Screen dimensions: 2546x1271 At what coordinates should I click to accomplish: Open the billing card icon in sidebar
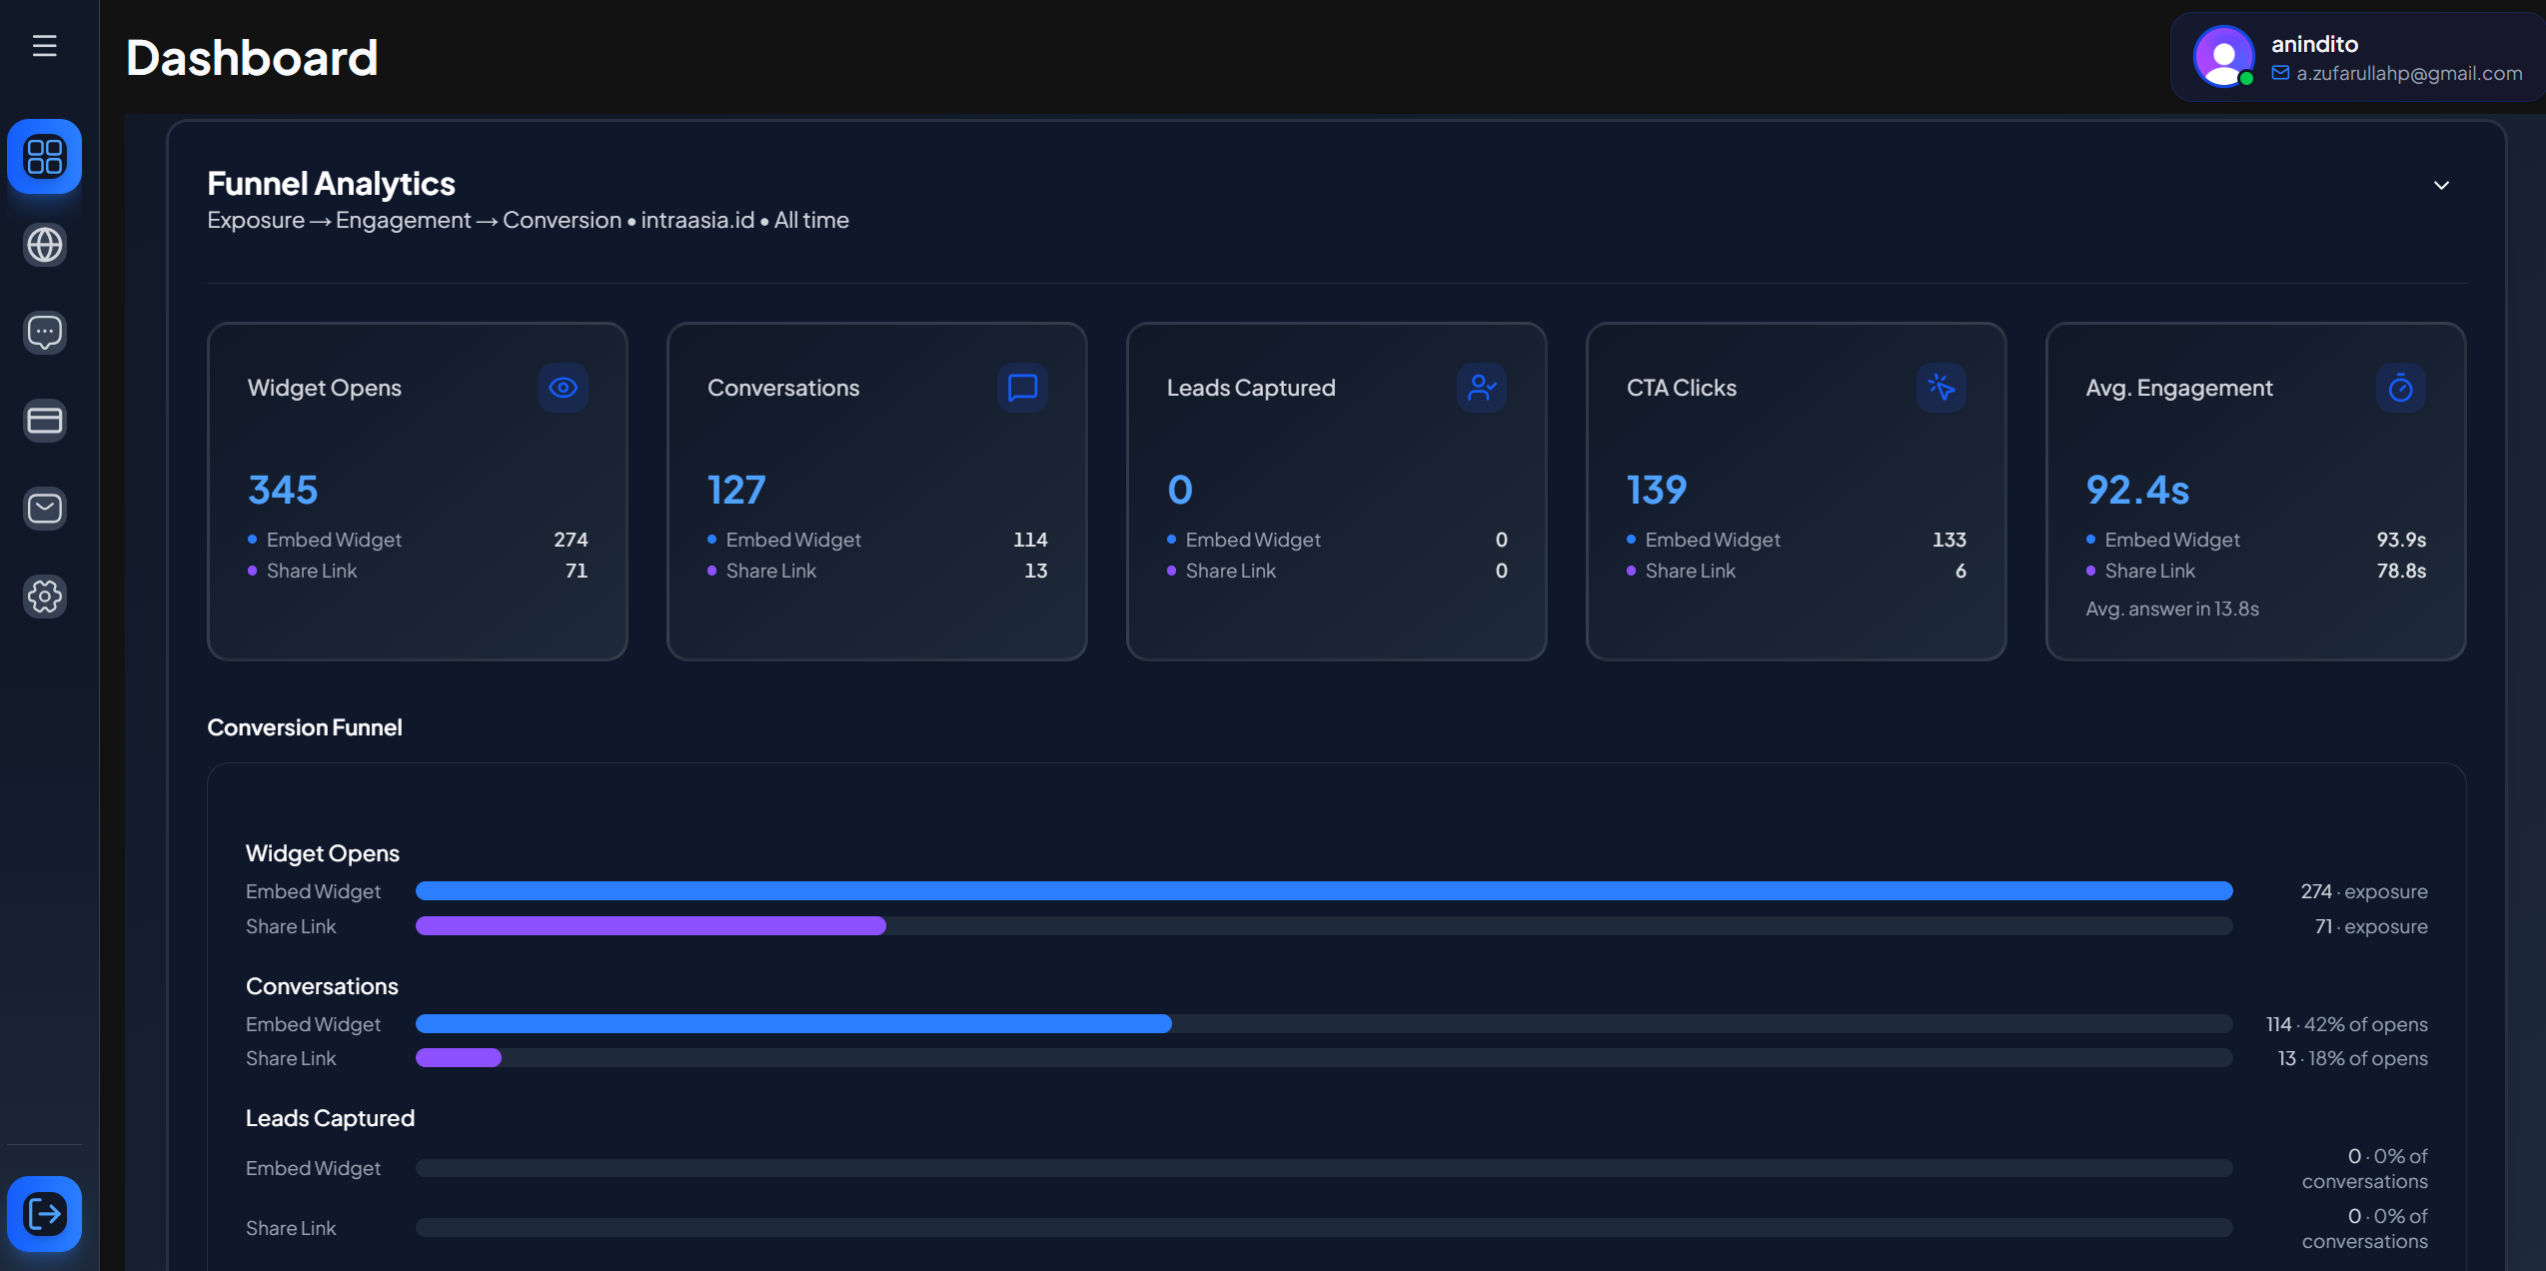[x=44, y=421]
